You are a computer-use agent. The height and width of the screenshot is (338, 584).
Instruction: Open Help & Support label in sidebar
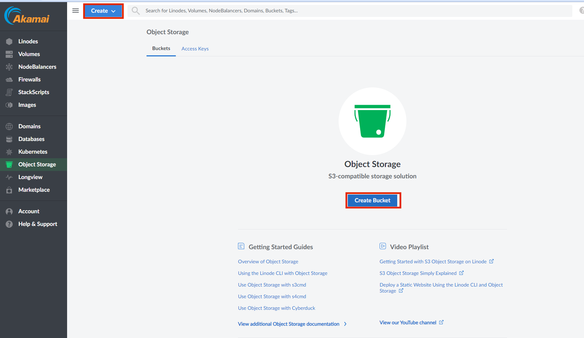tap(38, 224)
